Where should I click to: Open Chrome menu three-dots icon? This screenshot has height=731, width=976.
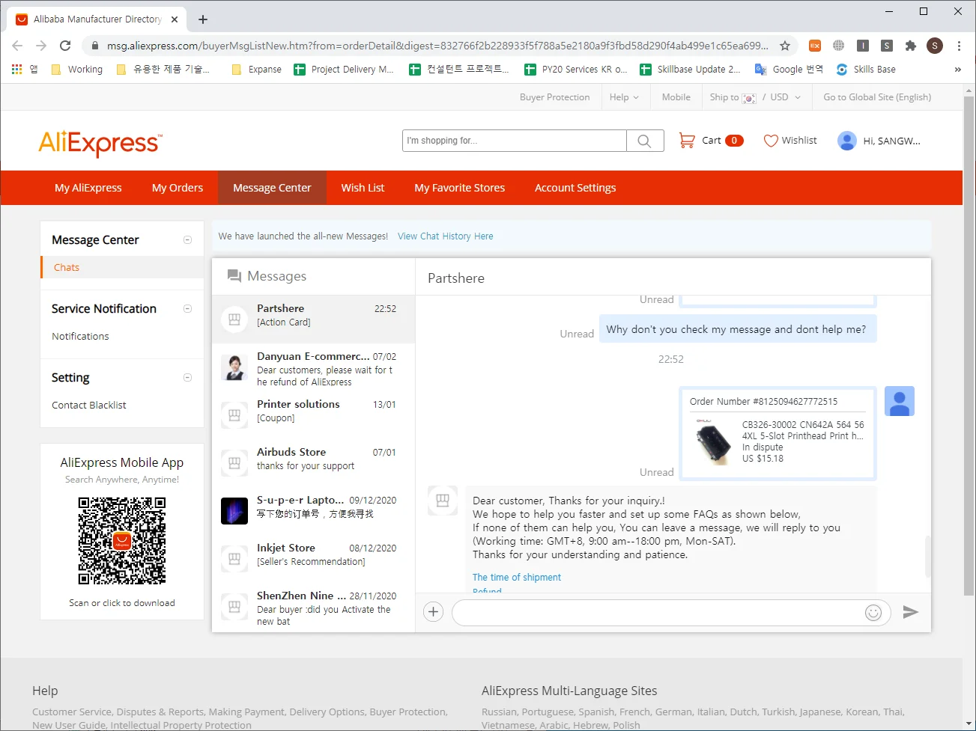click(x=959, y=46)
